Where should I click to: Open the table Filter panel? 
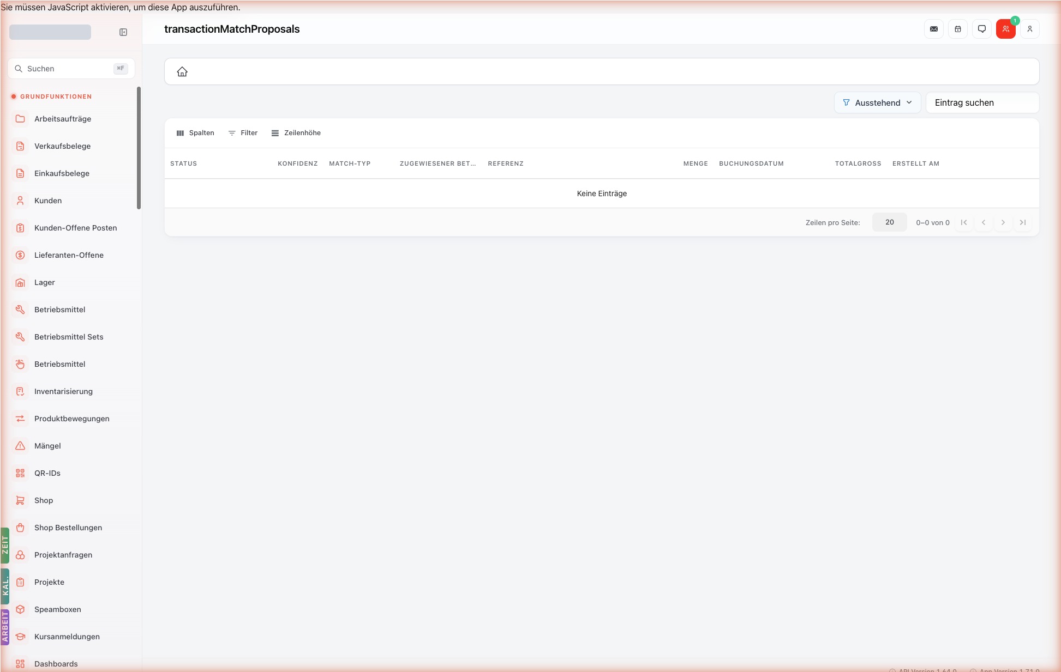coord(243,133)
